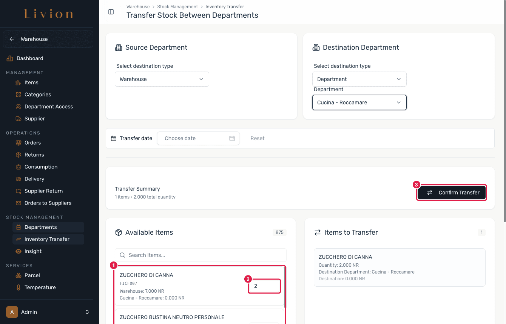
Task: Click the Temperature thermometer icon
Action: pos(18,287)
